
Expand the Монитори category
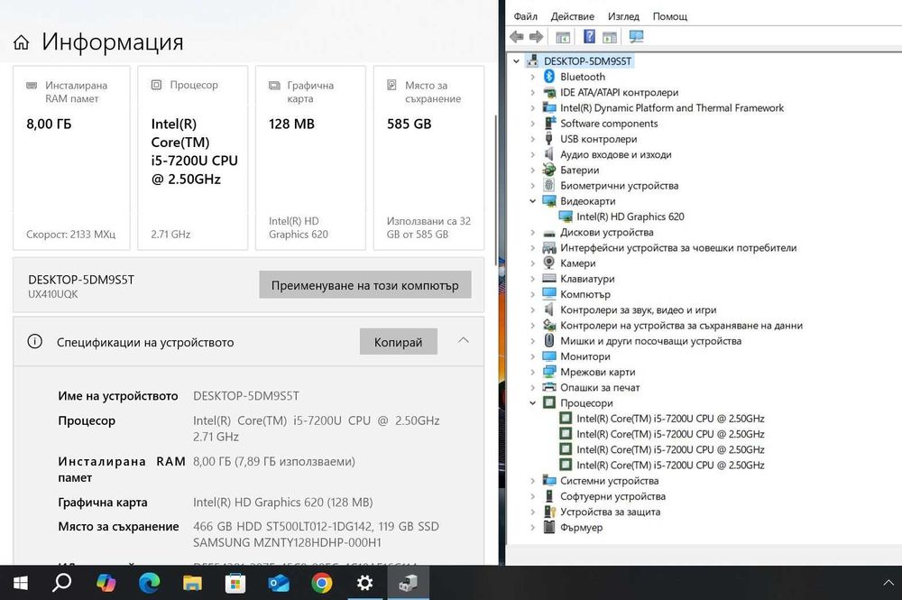[x=533, y=356]
